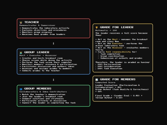Click 'Demonstrates the laboratory activity' bullet
This screenshot has width=167, height=125.
[45, 28]
